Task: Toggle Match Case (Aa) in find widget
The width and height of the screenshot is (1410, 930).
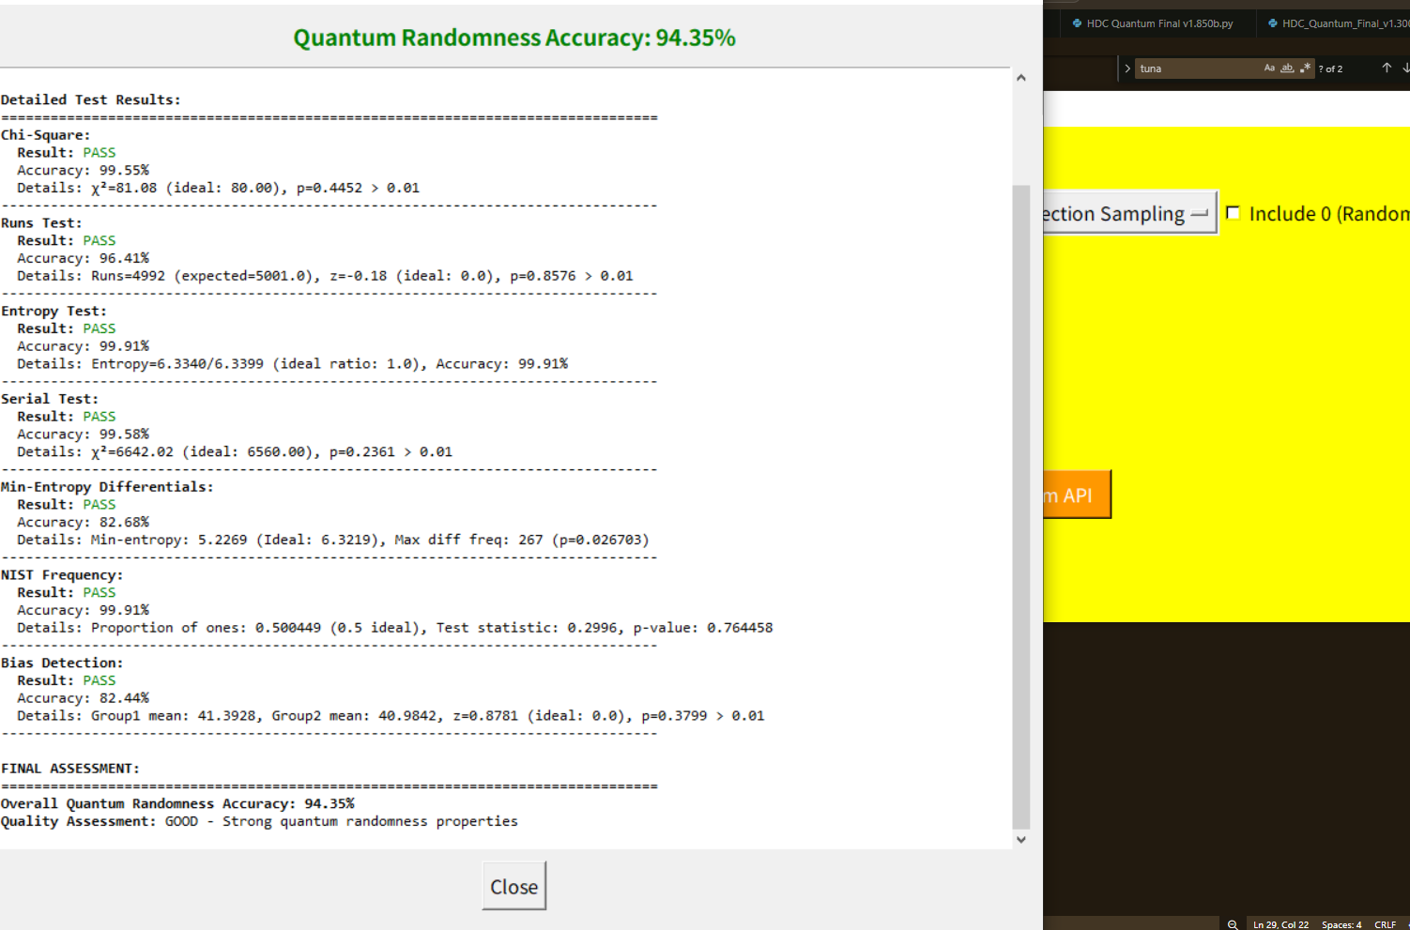Action: tap(1269, 69)
